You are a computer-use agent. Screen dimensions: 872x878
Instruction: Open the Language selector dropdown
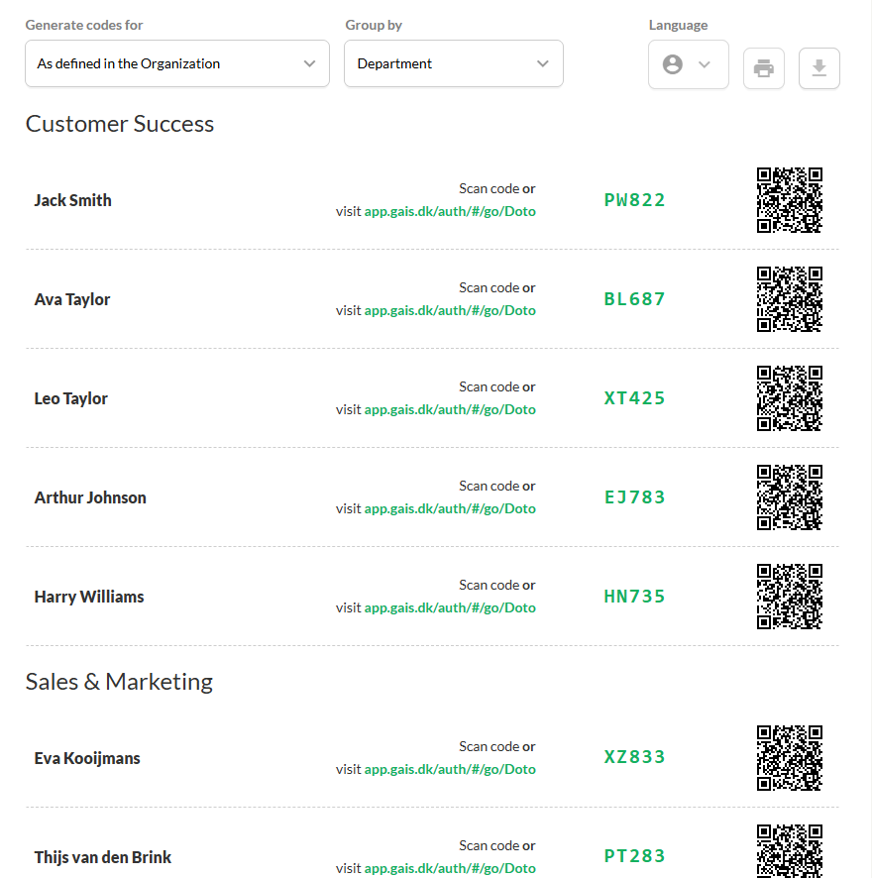[688, 64]
